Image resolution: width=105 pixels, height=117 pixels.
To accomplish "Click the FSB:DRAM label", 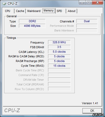I will [37, 47].
